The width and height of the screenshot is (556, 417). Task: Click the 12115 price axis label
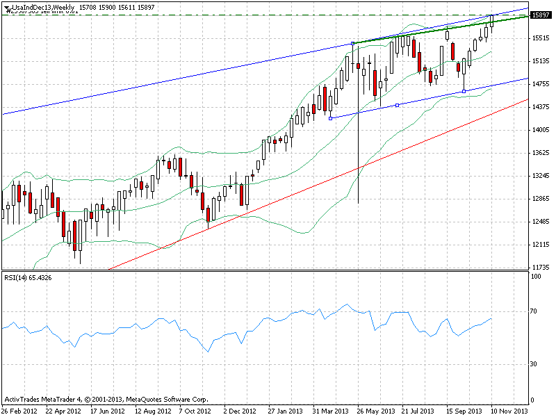(541, 245)
